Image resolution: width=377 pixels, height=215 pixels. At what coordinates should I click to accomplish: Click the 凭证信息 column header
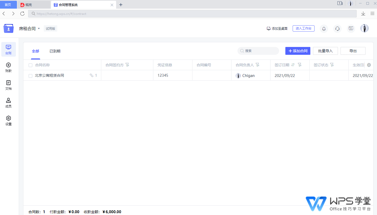[165, 65]
